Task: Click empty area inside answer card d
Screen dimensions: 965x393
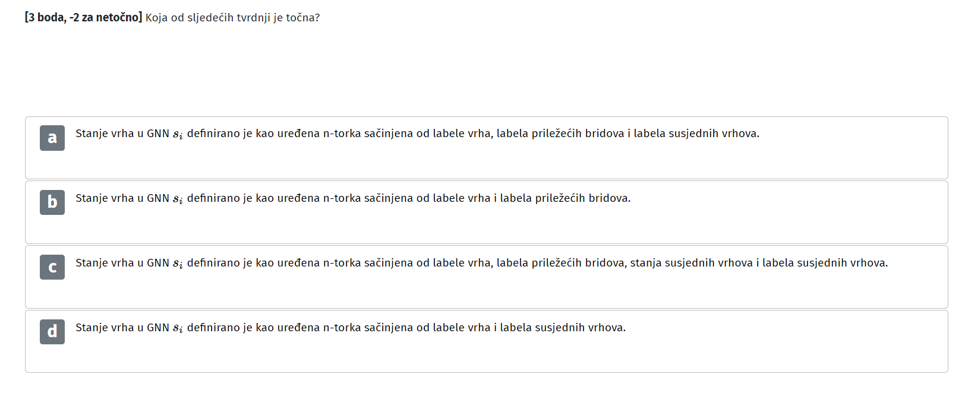Action: point(475,356)
